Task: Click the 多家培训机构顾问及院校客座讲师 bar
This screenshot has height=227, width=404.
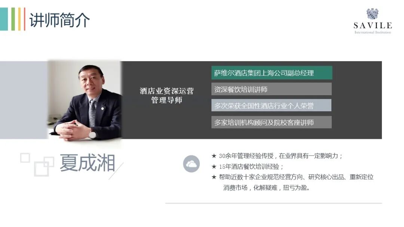Action: pyautogui.click(x=271, y=122)
